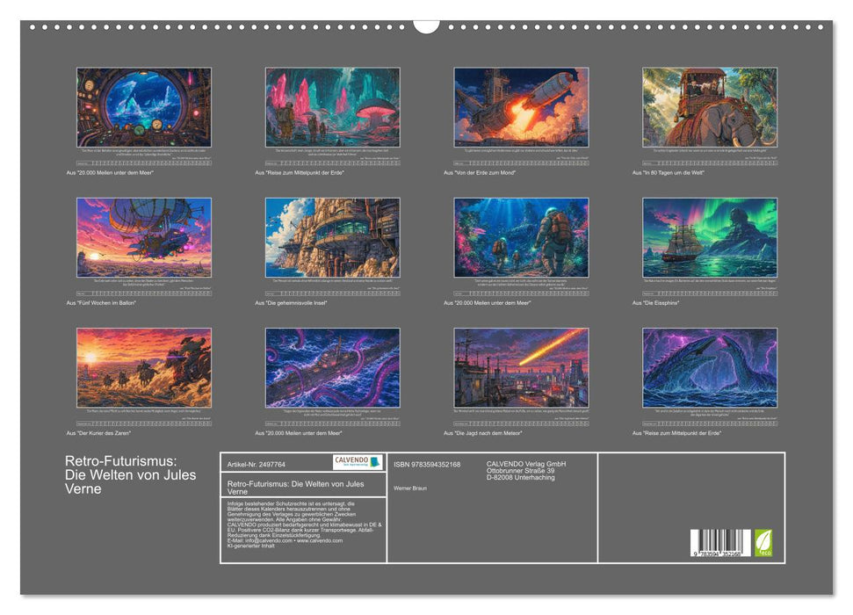Select the underwater divers thumbnail
853x615 pixels.
click(521, 237)
